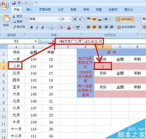Open the 慧办公 tab

(x=128, y=10)
